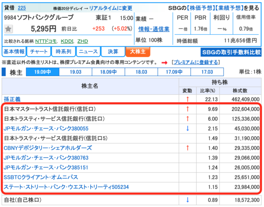Click the 株主名 column header
Viewport: 264px width, 207px height.
(x=90, y=86)
